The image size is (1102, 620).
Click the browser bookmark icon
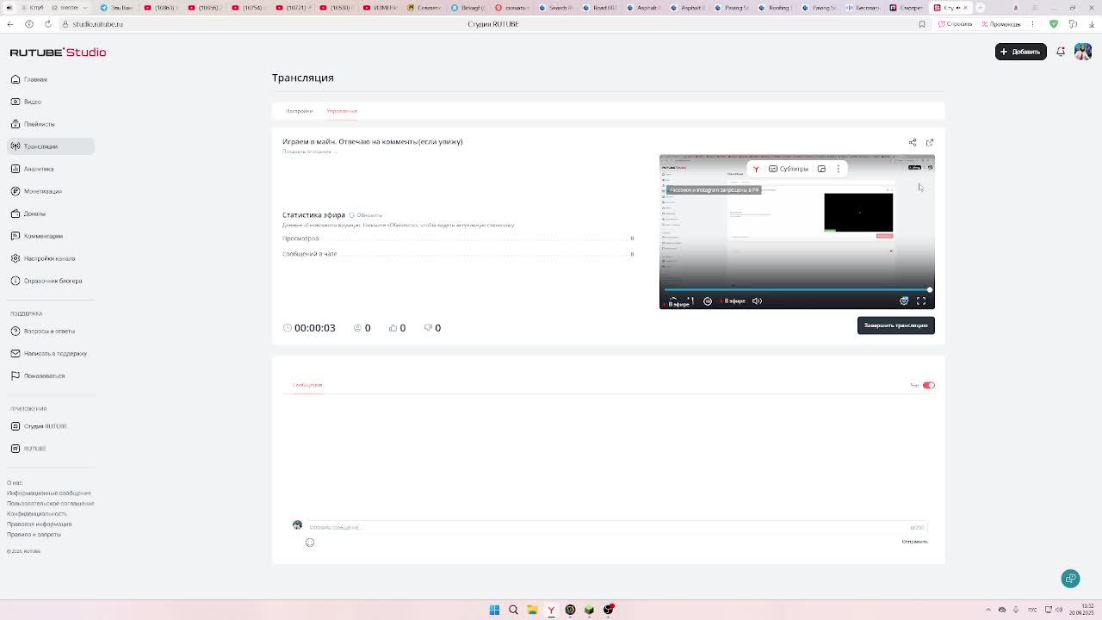(x=922, y=24)
